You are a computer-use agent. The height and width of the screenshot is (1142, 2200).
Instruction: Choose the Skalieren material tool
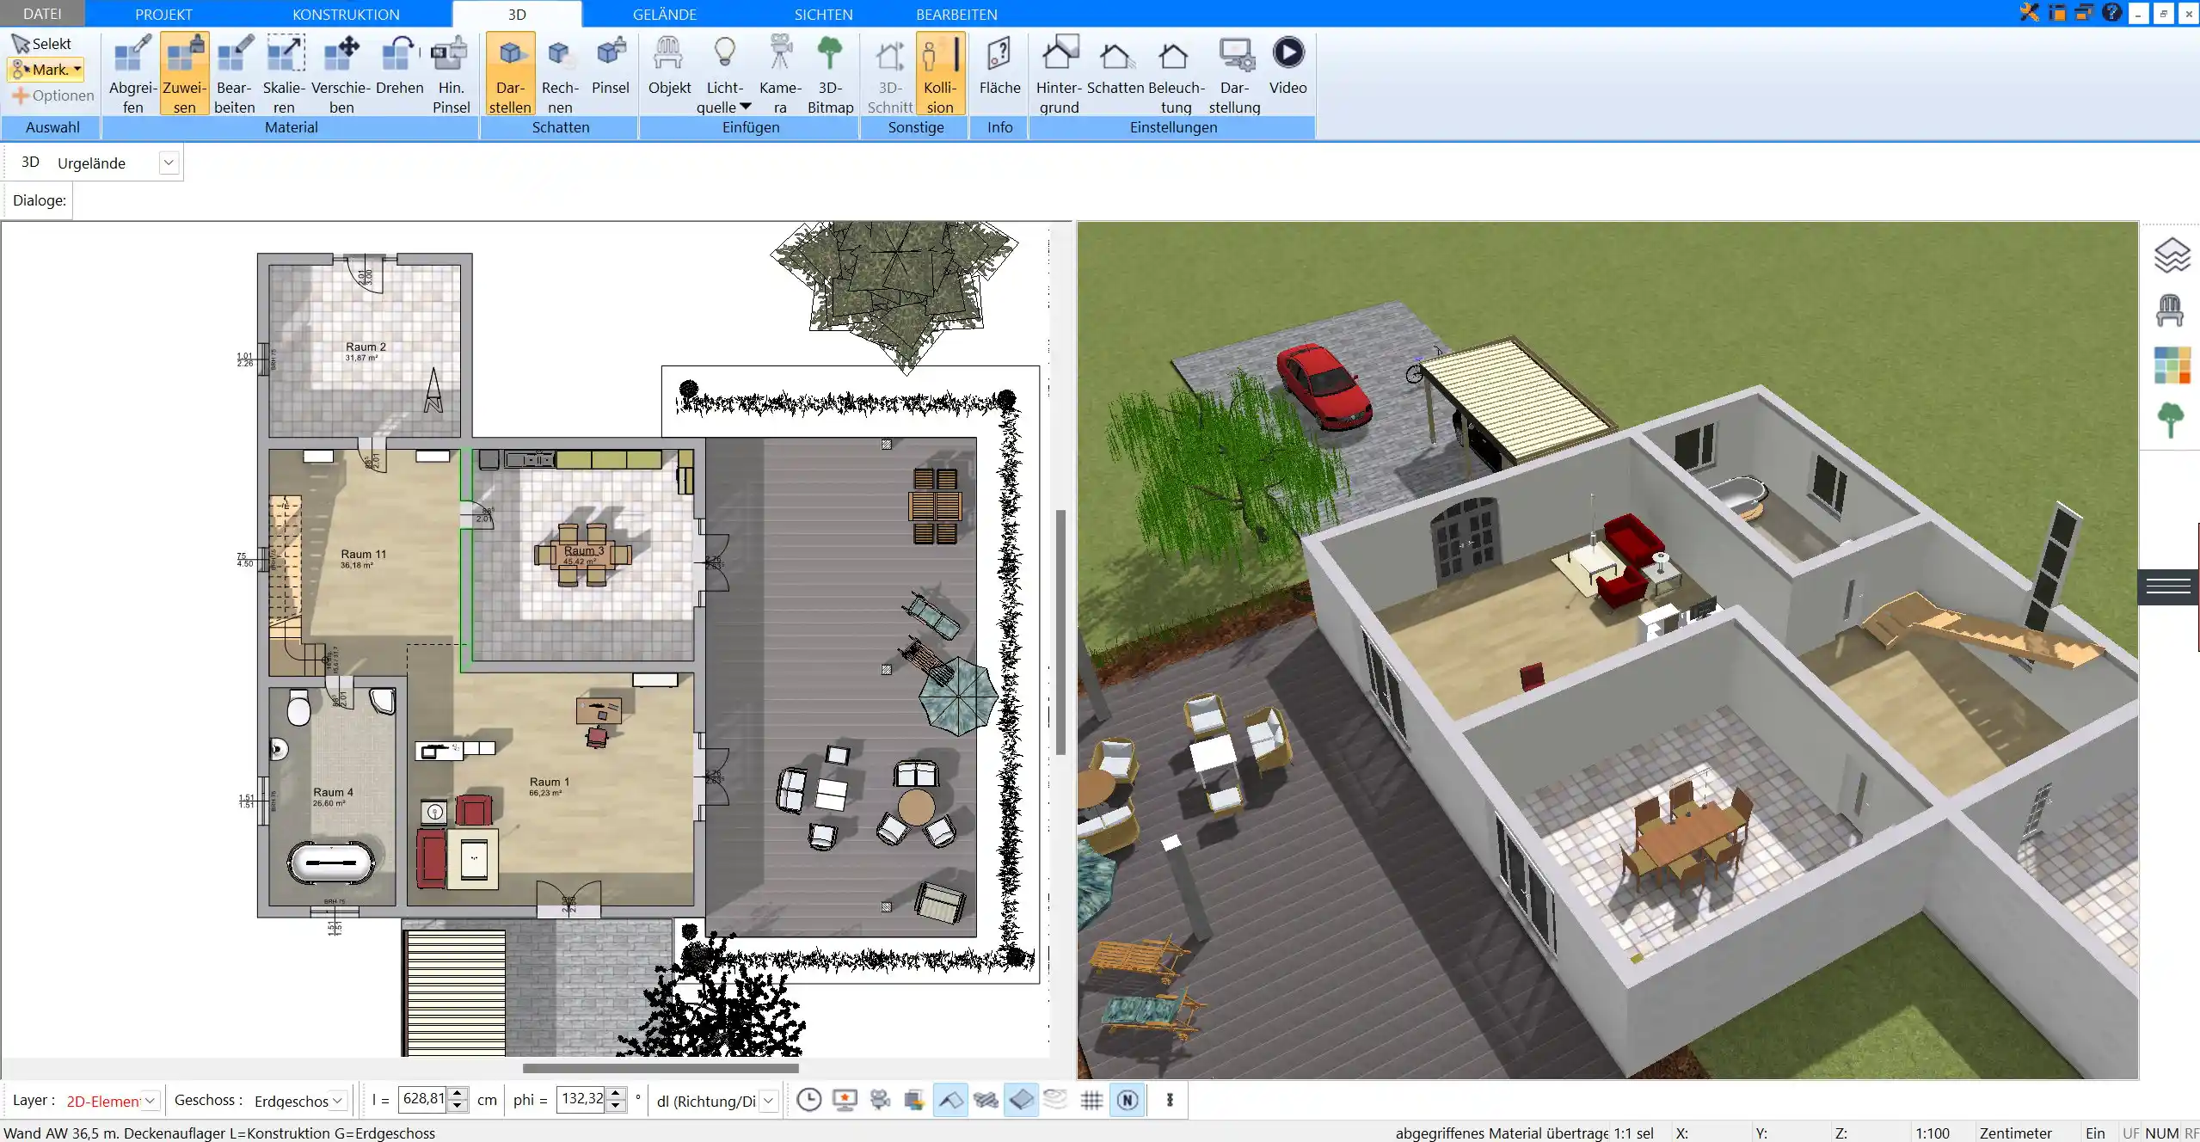point(284,74)
